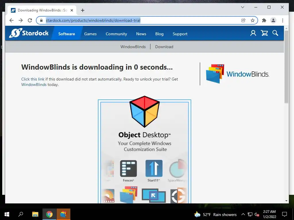Open the Chrome extensions puzzle icon
This screenshot has width=294, height=220.
264,20
